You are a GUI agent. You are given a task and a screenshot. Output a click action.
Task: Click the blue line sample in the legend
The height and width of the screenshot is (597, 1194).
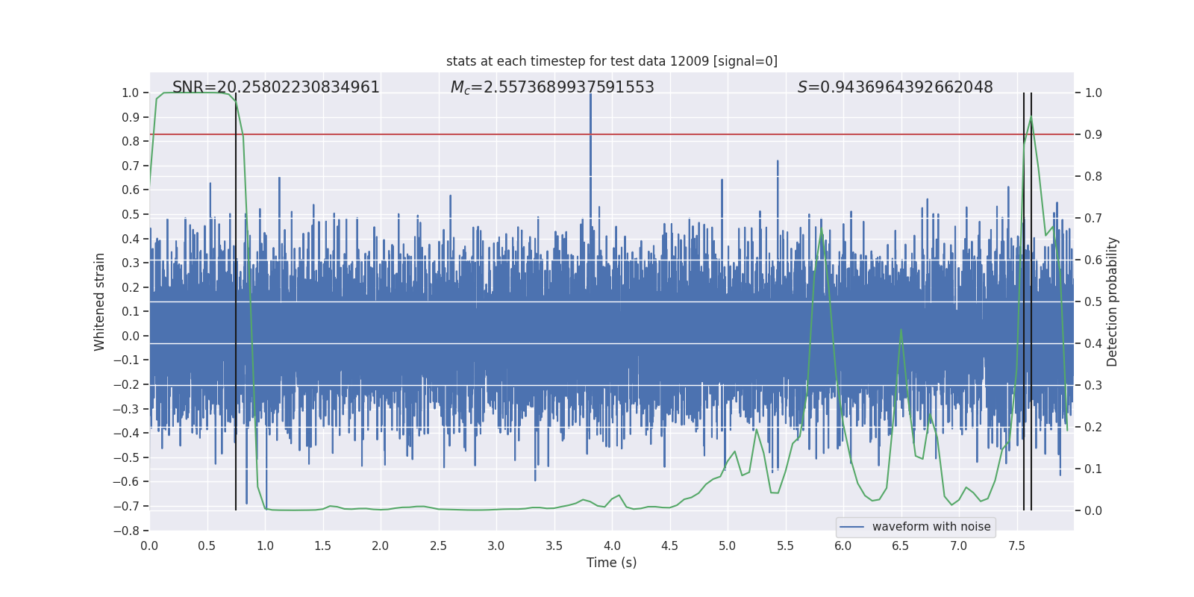(x=851, y=527)
